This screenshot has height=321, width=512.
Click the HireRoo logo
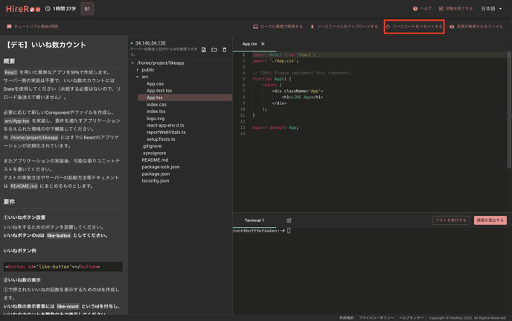[x=23, y=9]
